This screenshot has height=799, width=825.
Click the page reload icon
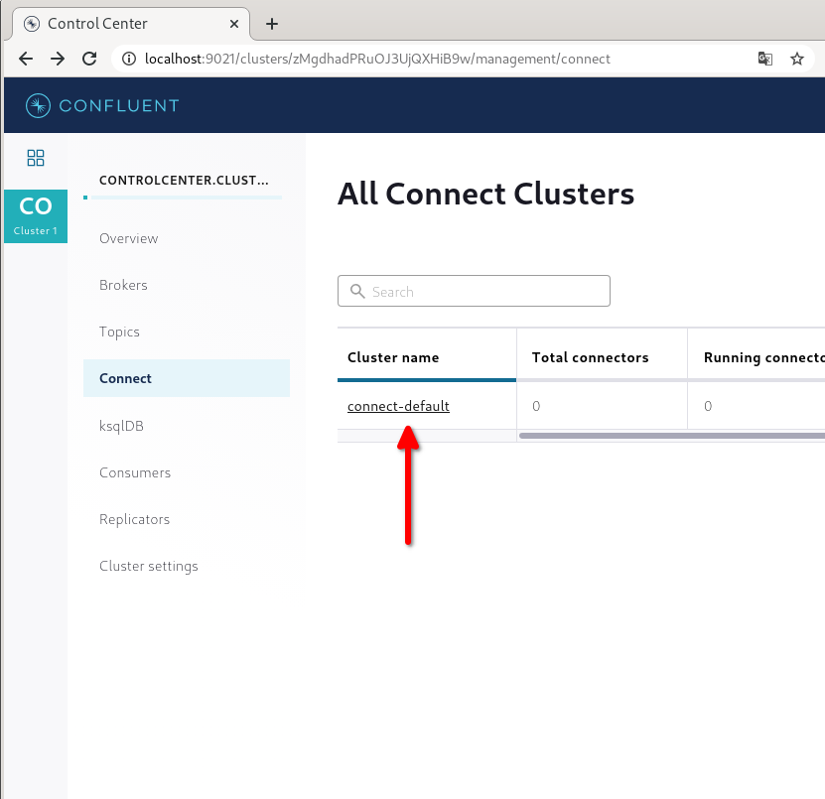[x=88, y=59]
